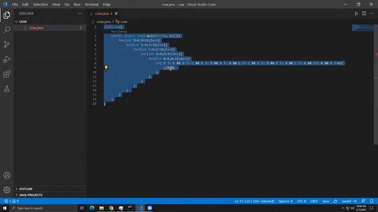
Task: Open the View menu
Action: [56, 4]
